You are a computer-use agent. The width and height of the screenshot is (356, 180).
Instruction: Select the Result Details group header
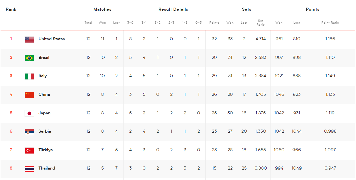click(x=173, y=9)
